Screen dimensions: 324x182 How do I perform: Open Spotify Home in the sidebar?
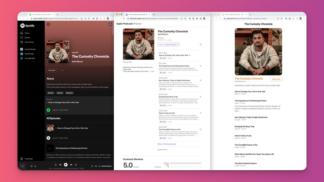27,33
